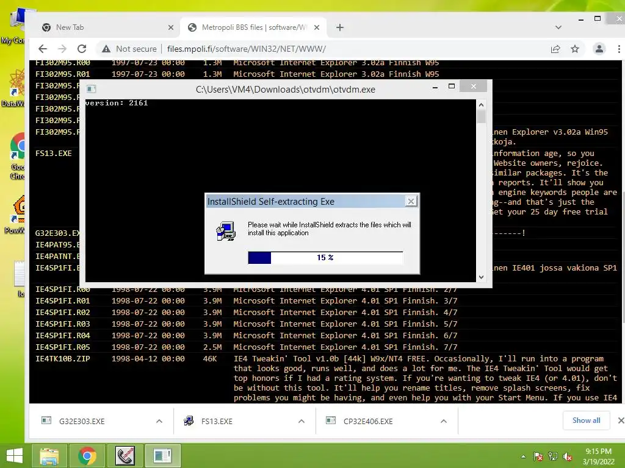Select the Metropoli BBS files tab
625x468 pixels.
[253, 27]
